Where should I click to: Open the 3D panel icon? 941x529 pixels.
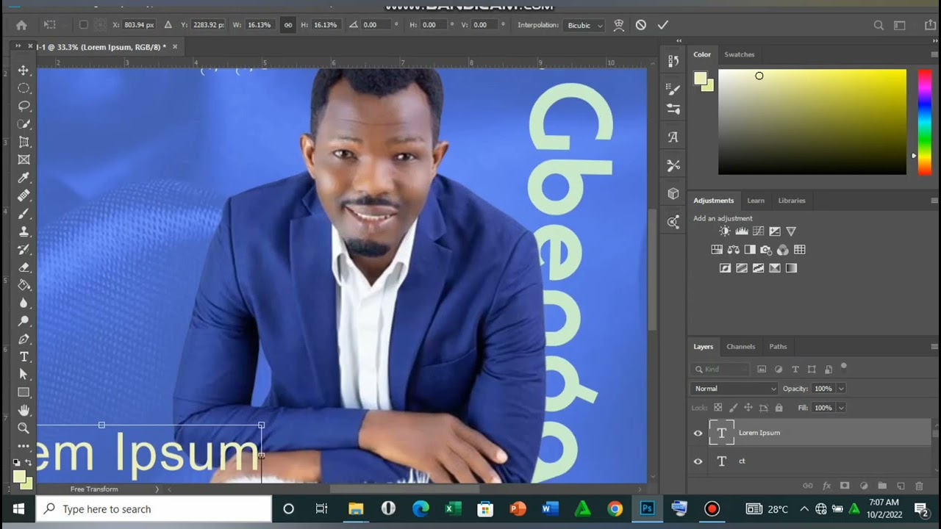(673, 193)
